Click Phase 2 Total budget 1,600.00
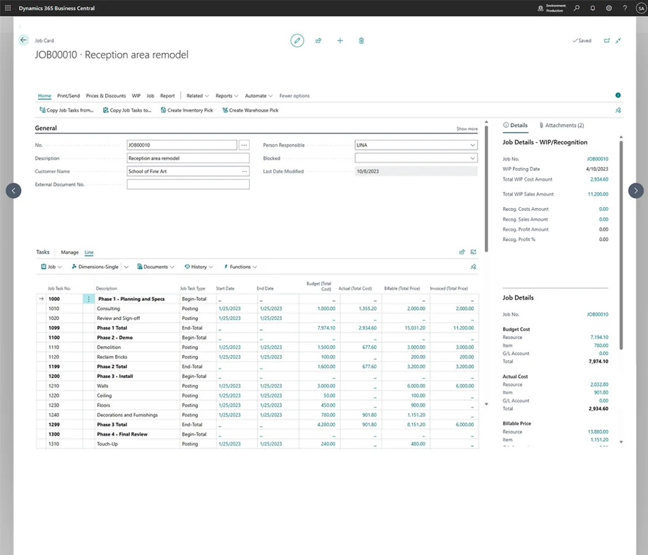The height and width of the screenshot is (555, 648). click(x=326, y=367)
